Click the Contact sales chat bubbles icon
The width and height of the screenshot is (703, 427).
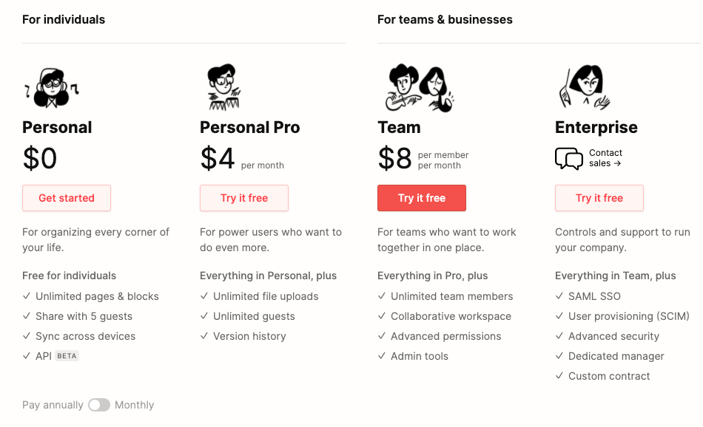[x=569, y=158]
